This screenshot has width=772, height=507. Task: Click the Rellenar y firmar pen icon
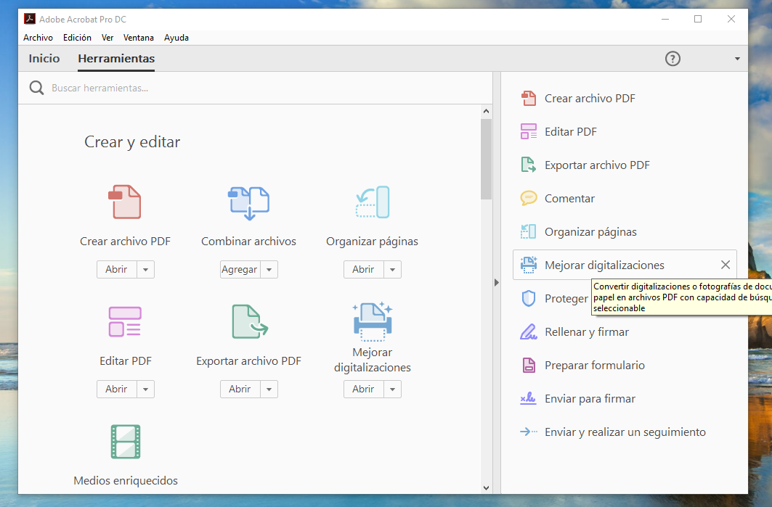528,331
